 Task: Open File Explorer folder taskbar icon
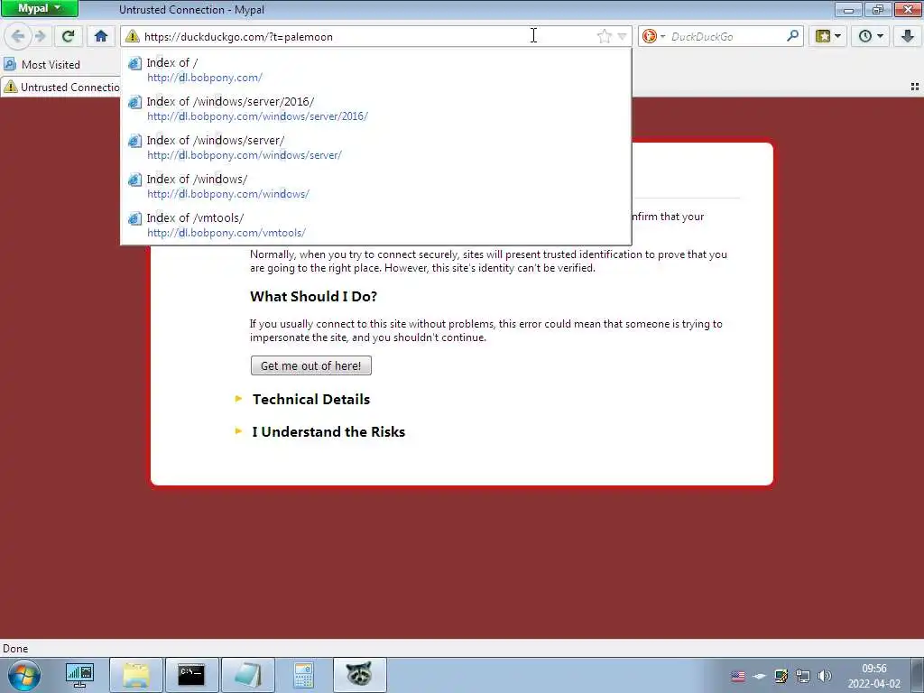pos(136,675)
